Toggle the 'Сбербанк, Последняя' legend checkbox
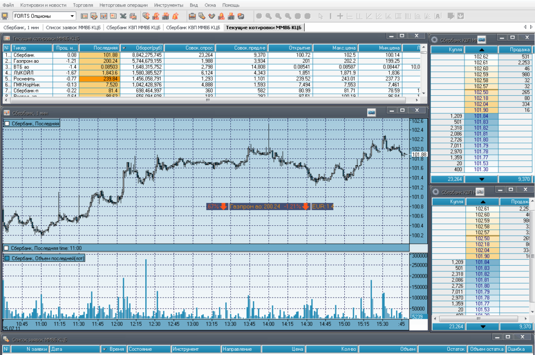This screenshot has height=355, width=535. (7, 123)
